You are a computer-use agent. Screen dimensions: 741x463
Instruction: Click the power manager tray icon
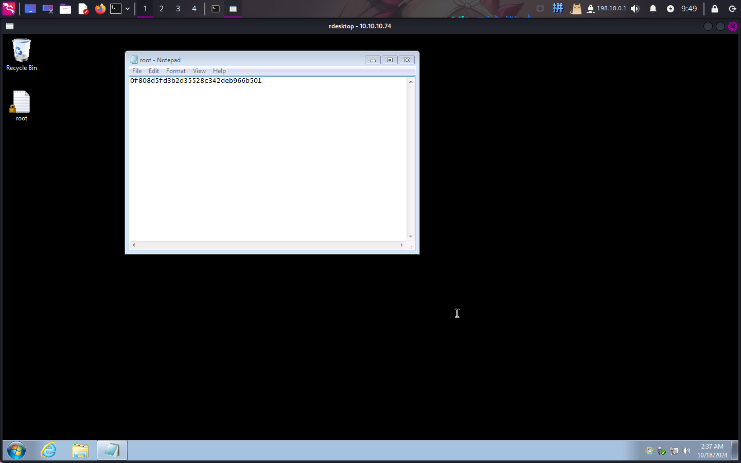click(671, 9)
